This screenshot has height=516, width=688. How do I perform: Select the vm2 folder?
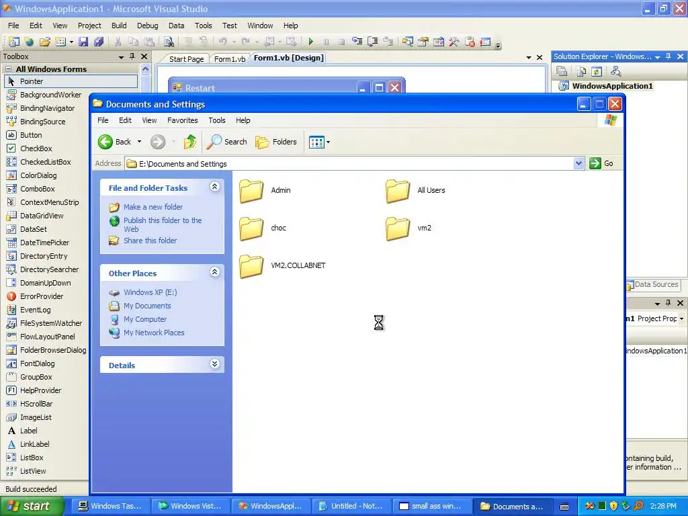[409, 228]
